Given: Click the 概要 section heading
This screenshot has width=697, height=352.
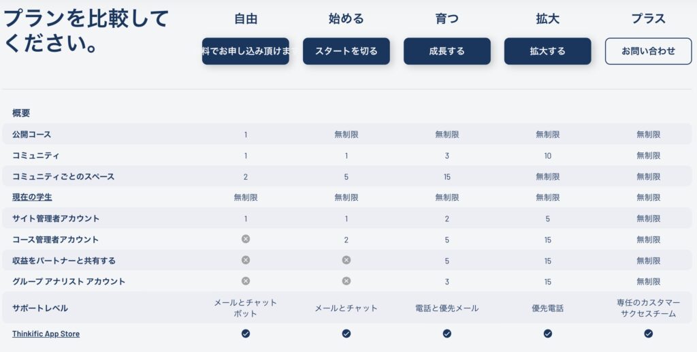Looking at the screenshot, I should click(21, 113).
